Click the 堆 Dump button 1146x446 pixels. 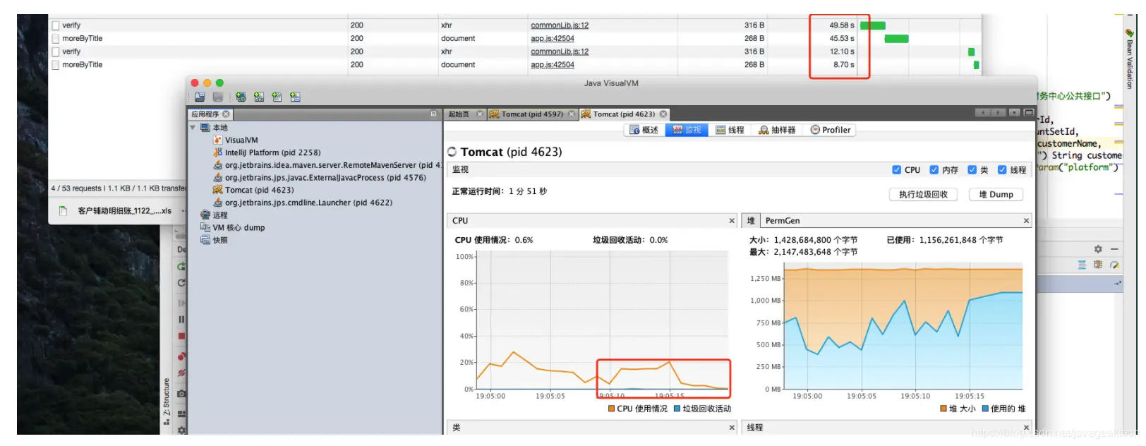click(996, 195)
